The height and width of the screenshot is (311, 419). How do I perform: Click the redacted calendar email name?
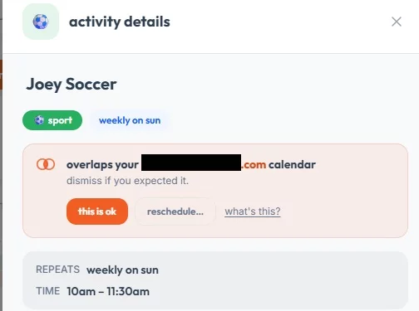click(x=191, y=163)
